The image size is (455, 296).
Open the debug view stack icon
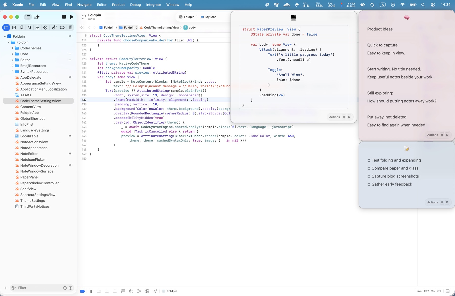[x=123, y=291]
